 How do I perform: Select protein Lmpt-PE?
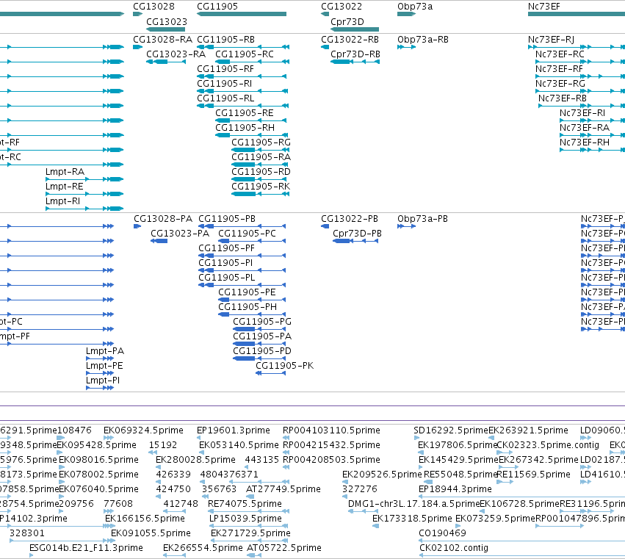[x=104, y=366]
